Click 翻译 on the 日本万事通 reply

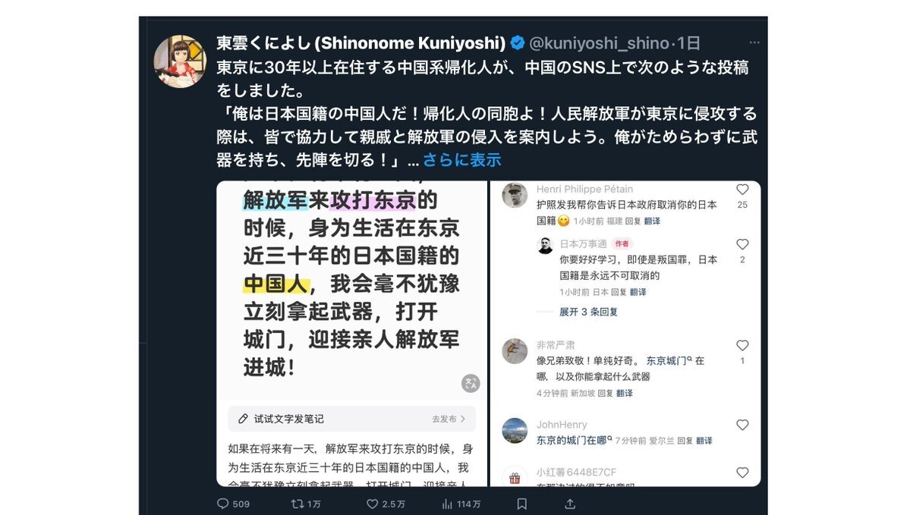coord(638,292)
